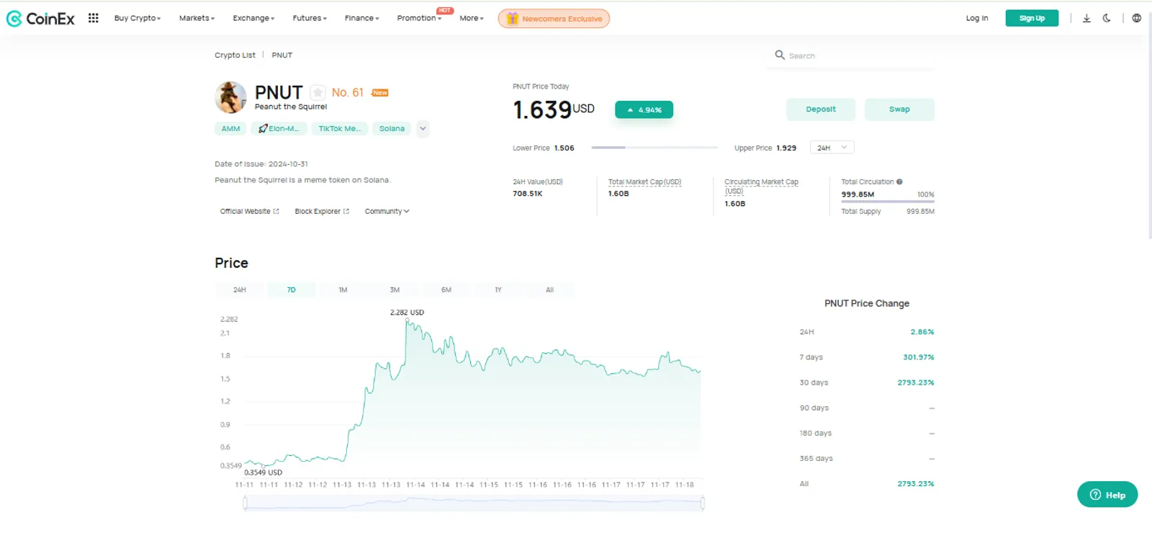1152x538 pixels.
Task: Click the Log In link
Action: 977,18
